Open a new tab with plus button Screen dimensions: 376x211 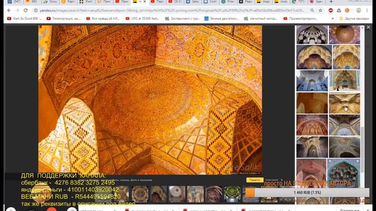pyautogui.click(x=331, y=2)
